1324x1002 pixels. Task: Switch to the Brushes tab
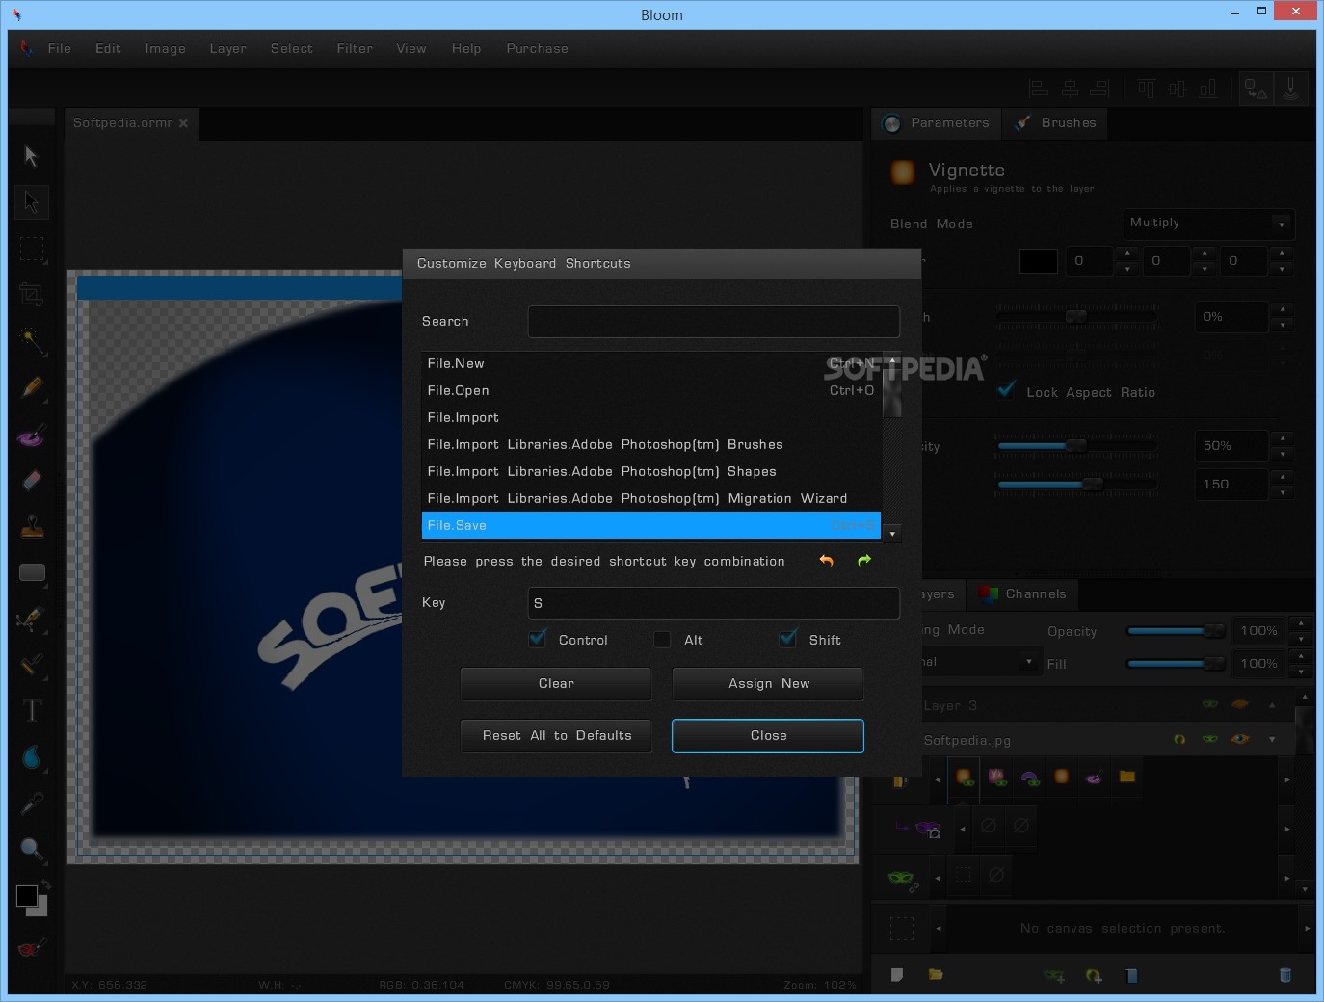pos(1055,123)
